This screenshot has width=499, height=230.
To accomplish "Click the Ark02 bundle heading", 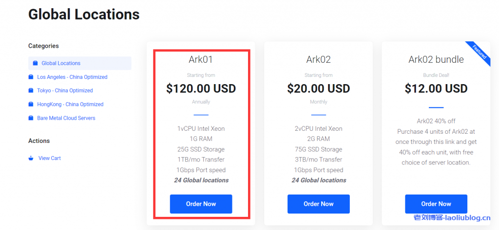I will [436, 60].
